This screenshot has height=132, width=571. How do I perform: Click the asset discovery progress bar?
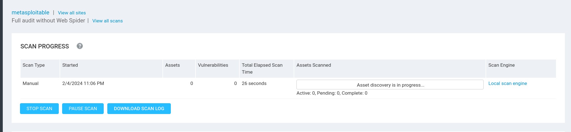(x=390, y=85)
